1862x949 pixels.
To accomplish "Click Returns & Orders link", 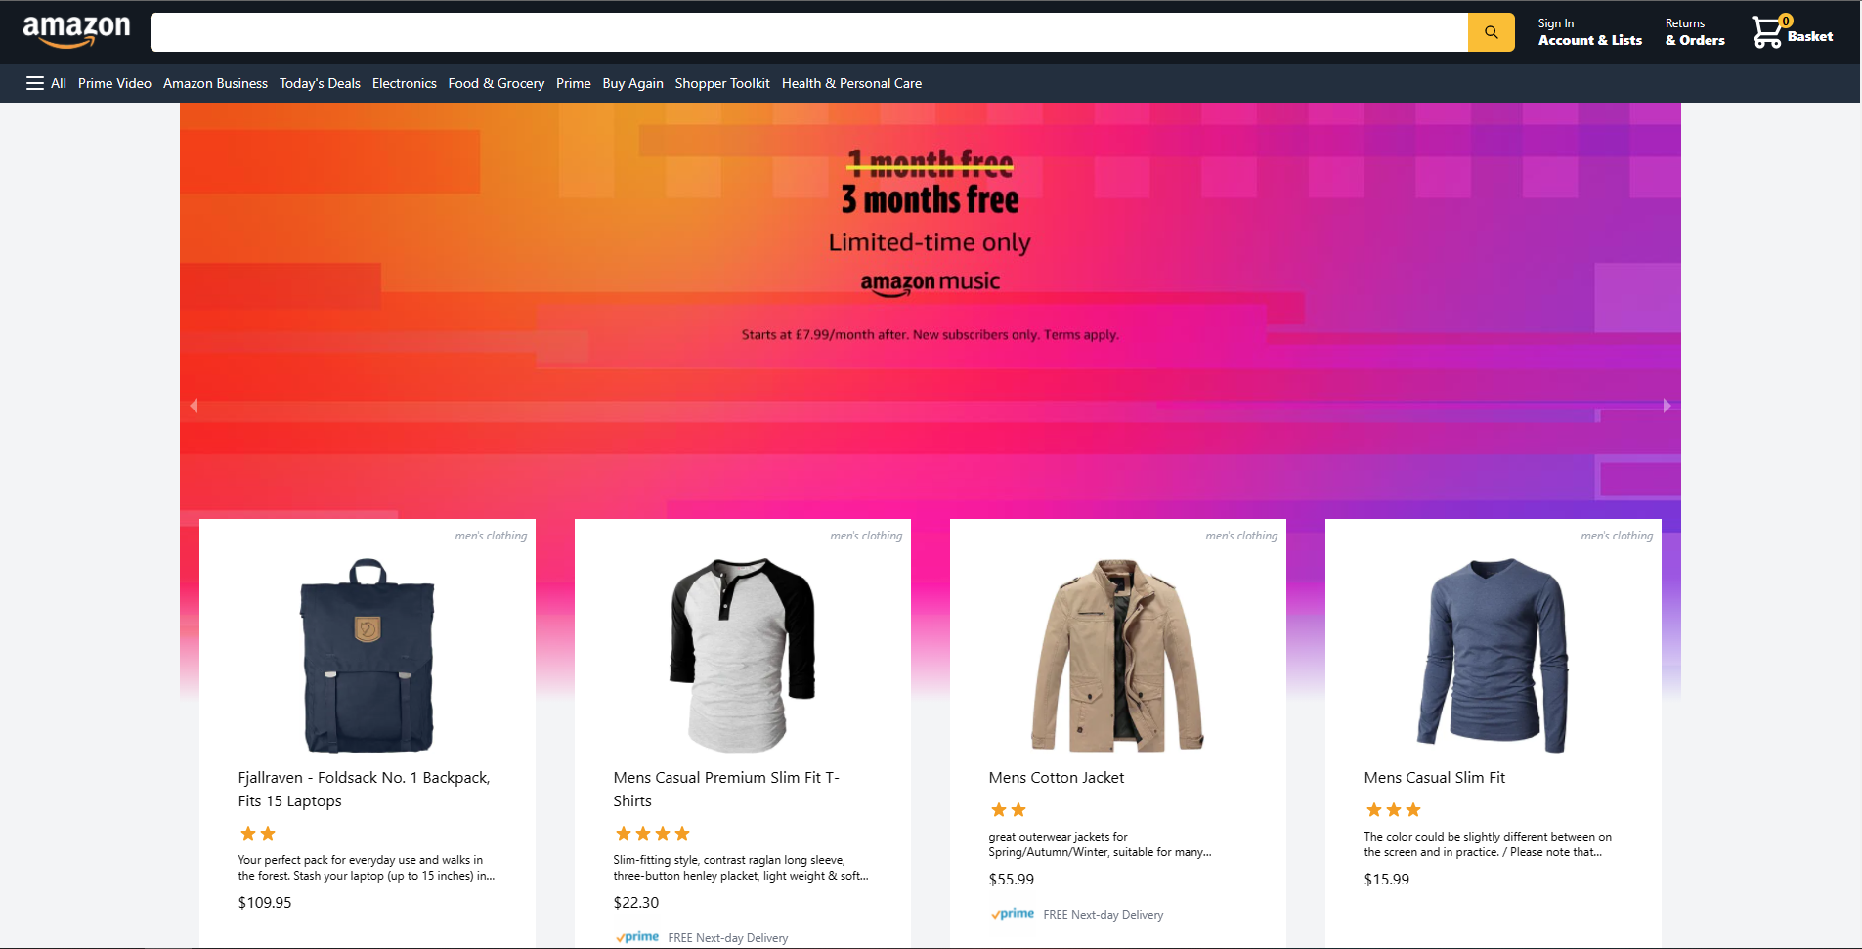I will pos(1695,32).
